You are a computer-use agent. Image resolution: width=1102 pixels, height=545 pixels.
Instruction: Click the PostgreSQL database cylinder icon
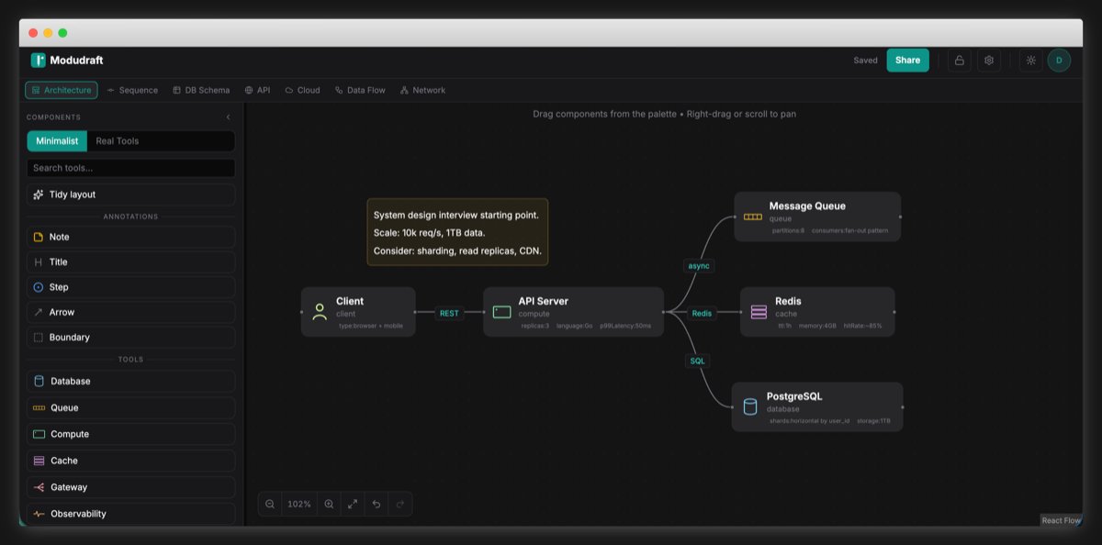(749, 407)
